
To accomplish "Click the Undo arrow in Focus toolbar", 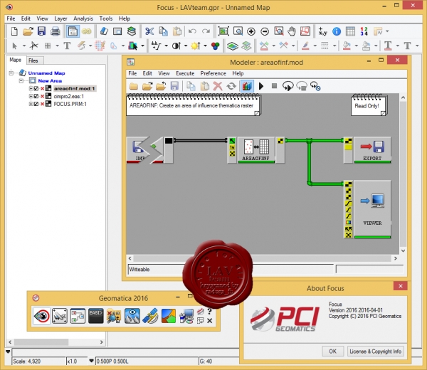I will [192, 31].
